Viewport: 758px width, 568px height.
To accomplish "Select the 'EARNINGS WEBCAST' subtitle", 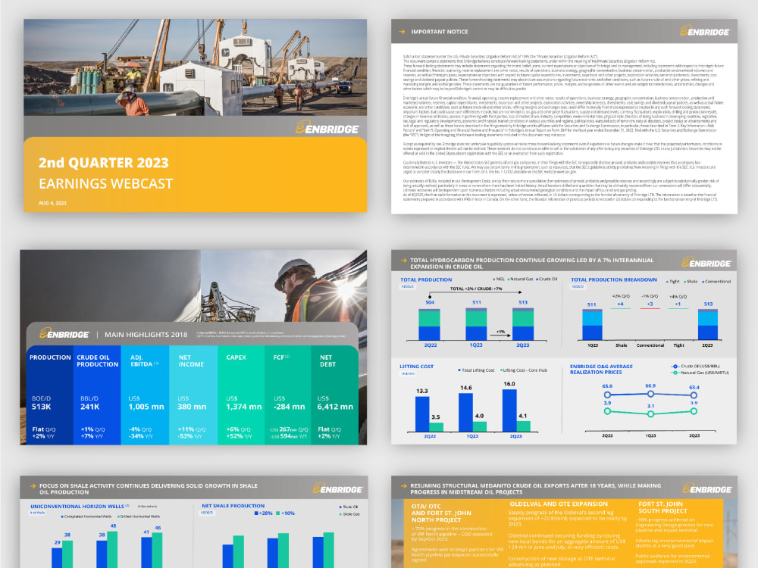I will [x=105, y=184].
